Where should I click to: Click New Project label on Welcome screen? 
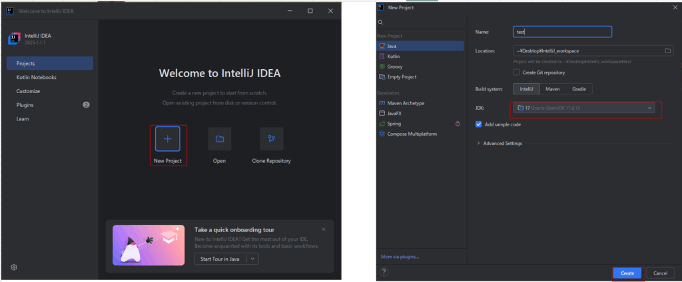[167, 161]
